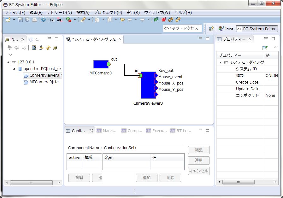Screen dimensions: 283x198
Task: Open the New wizard dropdown arrow
Action: 14,20
